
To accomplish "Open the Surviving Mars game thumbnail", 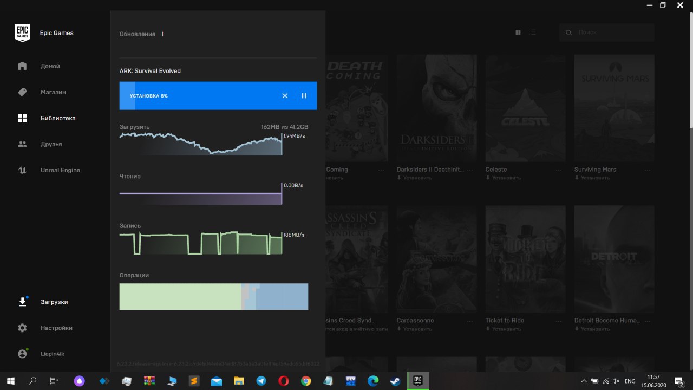I will 614,108.
